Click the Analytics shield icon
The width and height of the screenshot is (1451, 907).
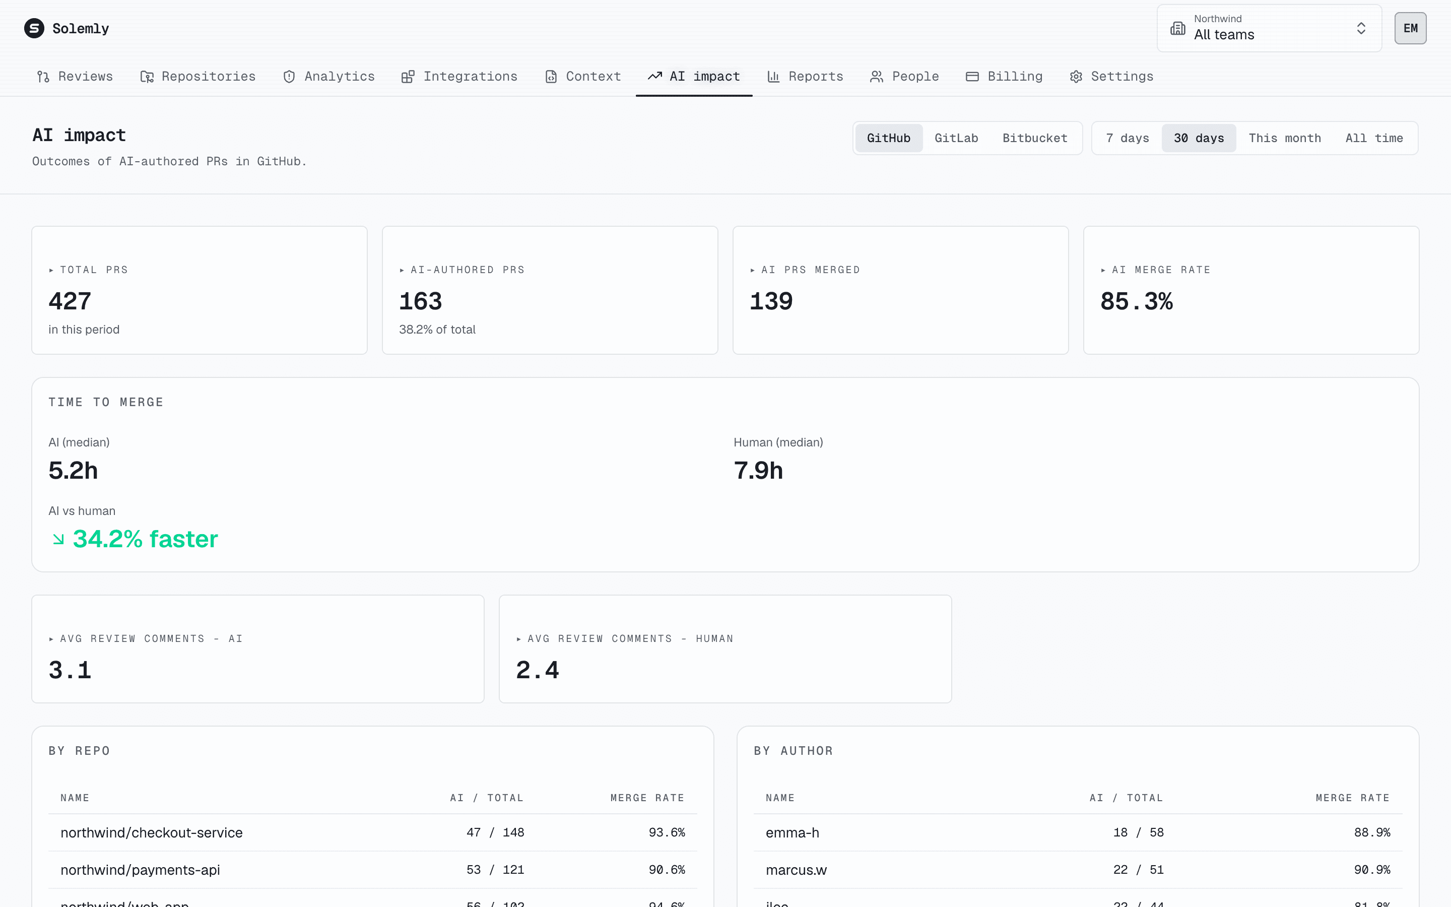[x=289, y=77]
